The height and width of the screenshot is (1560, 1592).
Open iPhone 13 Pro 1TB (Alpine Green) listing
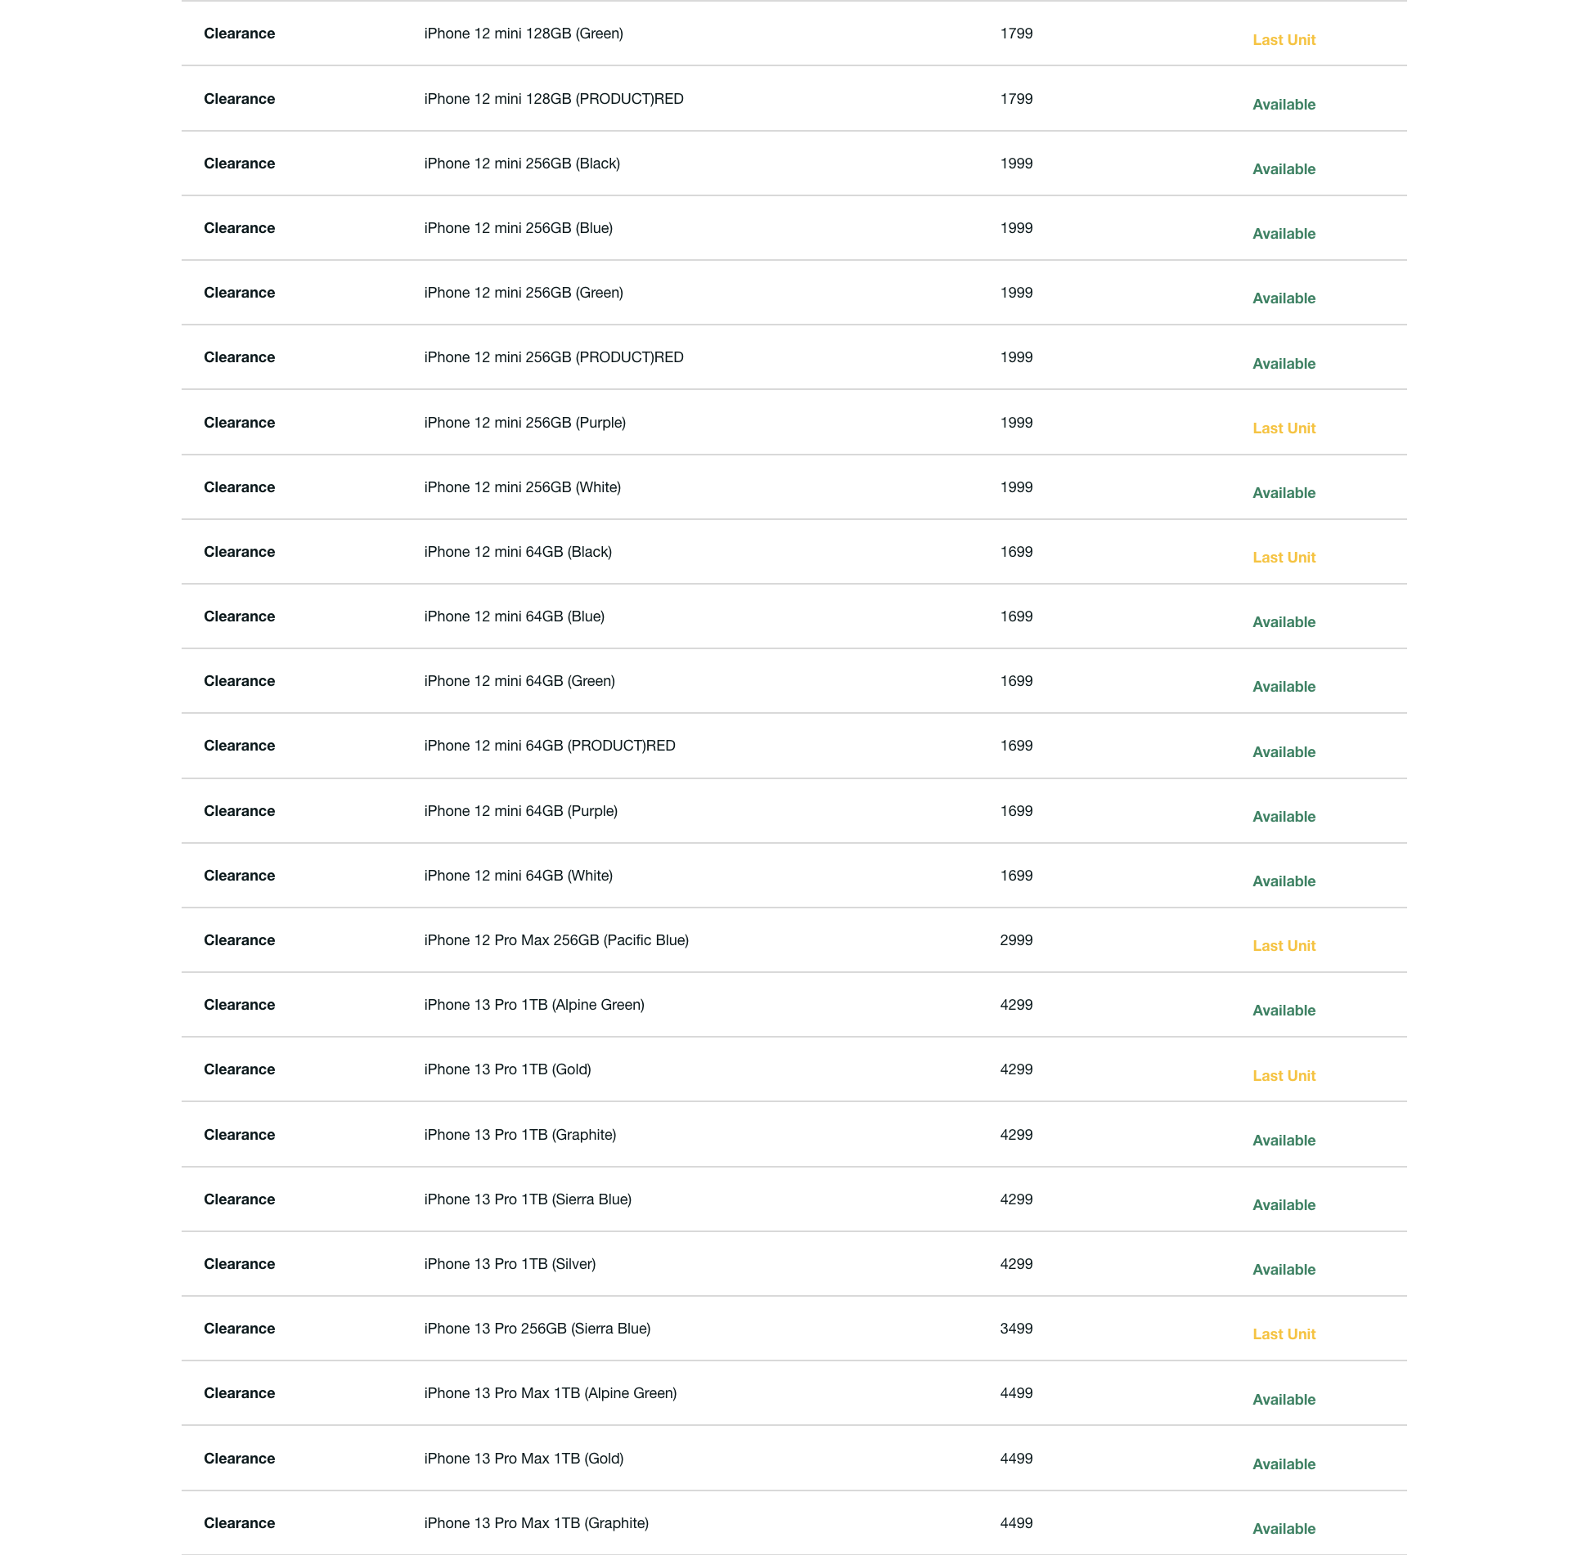tap(533, 1005)
